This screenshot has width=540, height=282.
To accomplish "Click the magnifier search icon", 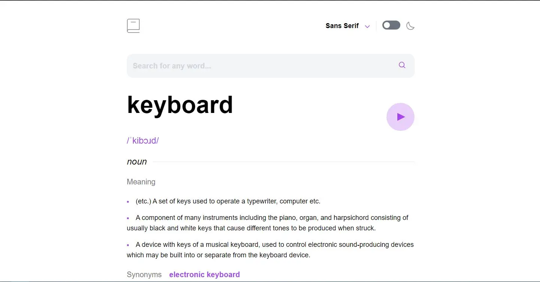I will pos(402,65).
